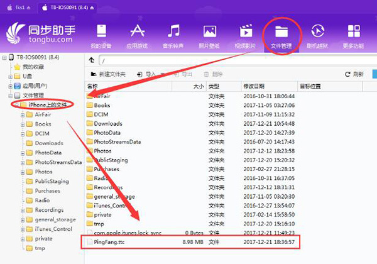Expand Books node in sidebar tree
This screenshot has width=377, height=264.
[23, 124]
